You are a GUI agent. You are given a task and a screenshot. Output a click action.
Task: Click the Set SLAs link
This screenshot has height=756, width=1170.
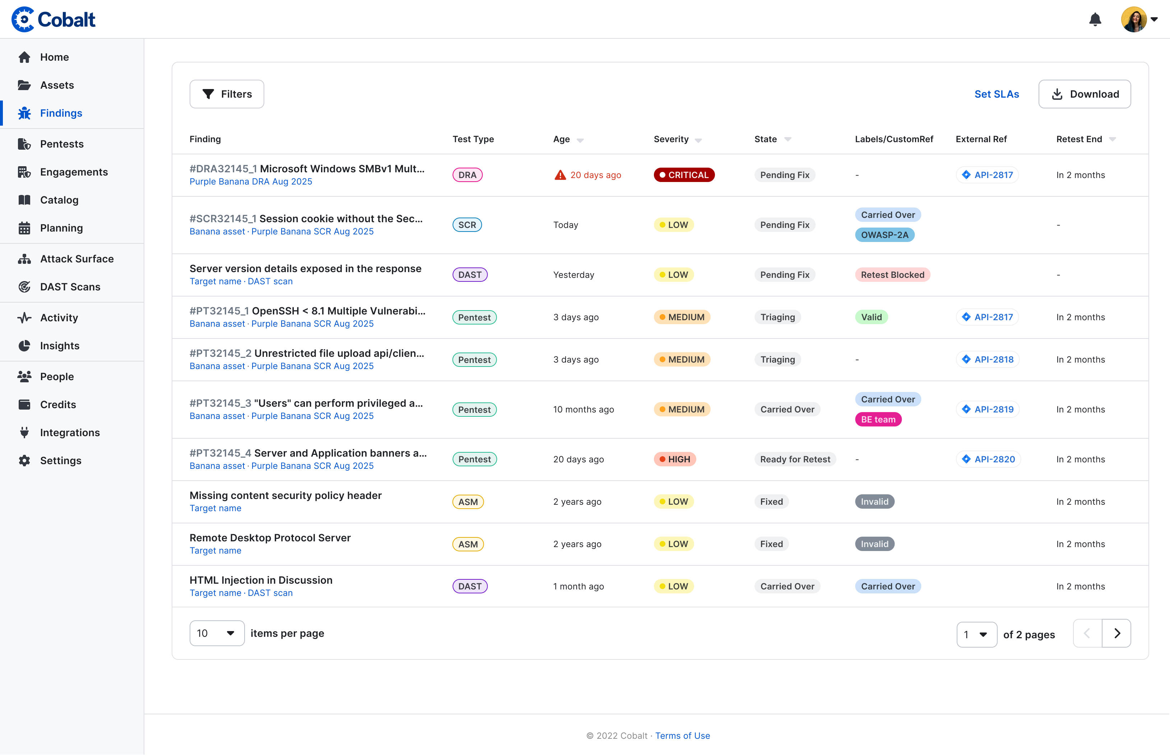tap(996, 94)
